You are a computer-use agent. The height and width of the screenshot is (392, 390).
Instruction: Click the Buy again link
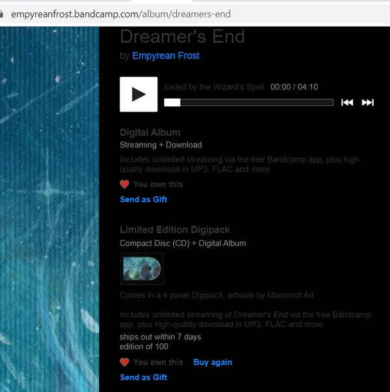[213, 362]
